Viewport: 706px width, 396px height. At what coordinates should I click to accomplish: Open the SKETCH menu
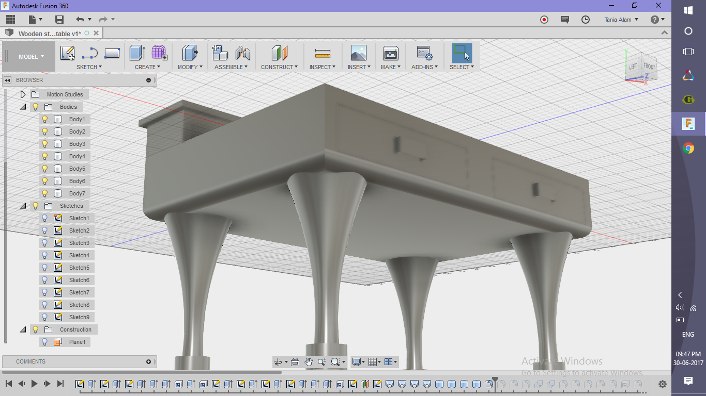point(89,67)
